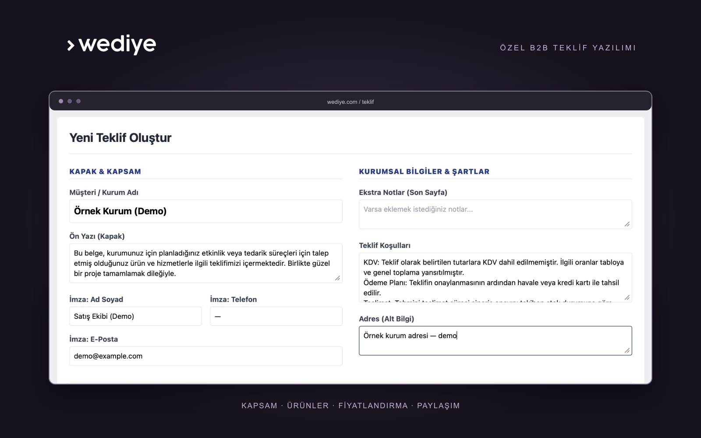Click the KURUMSAL BİLGİLER & ŞARTLAR title
This screenshot has width=701, height=438.
click(x=424, y=171)
